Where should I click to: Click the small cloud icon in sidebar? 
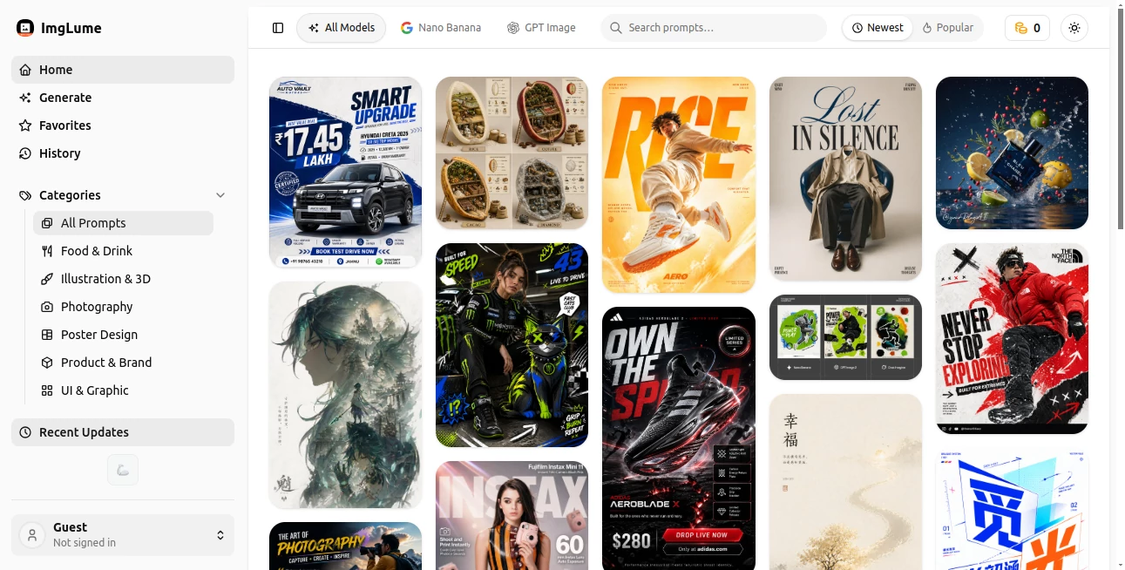(123, 470)
